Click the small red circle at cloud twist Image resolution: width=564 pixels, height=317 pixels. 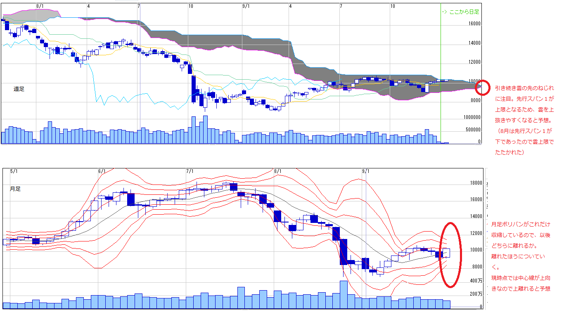(x=481, y=87)
